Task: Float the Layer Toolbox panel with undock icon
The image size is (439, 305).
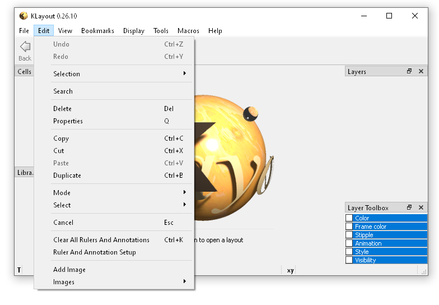Action: pos(409,207)
